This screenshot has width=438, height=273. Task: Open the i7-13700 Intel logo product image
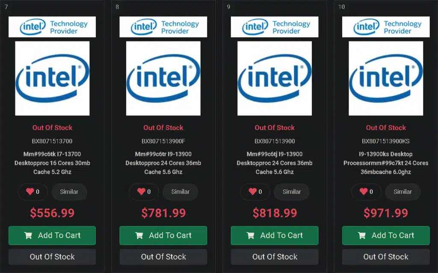tap(52, 79)
